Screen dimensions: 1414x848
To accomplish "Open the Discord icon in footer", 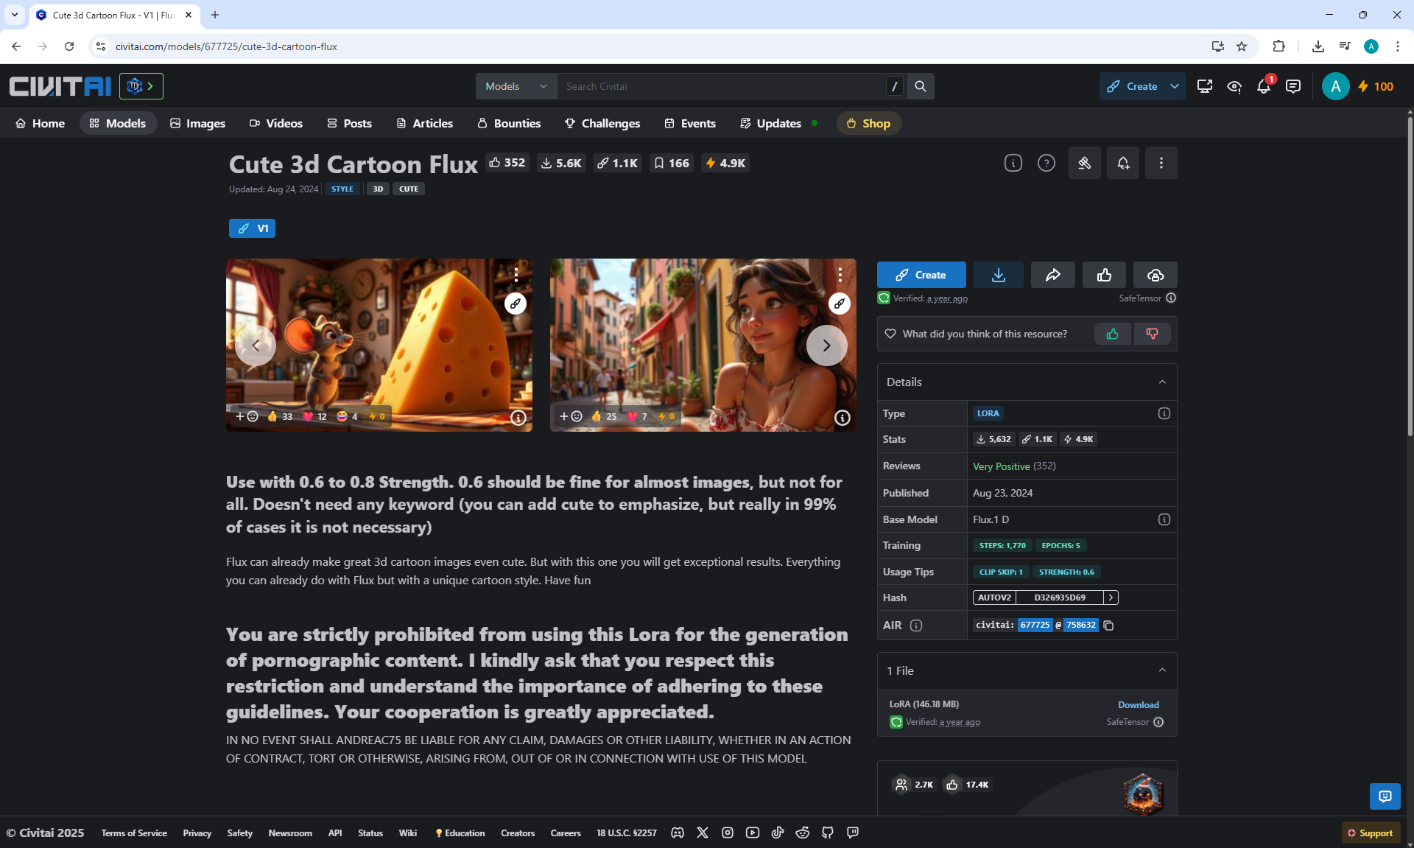I will (678, 833).
